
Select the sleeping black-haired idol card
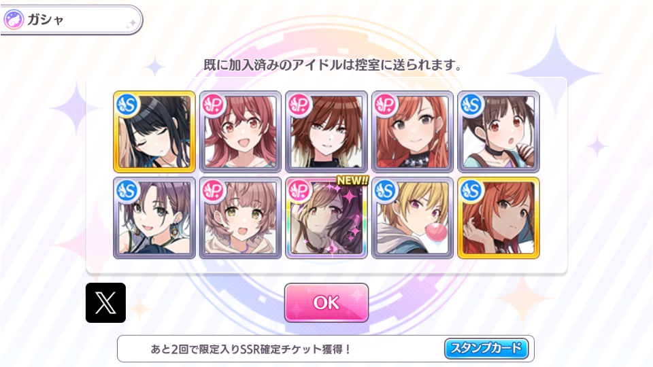click(154, 131)
